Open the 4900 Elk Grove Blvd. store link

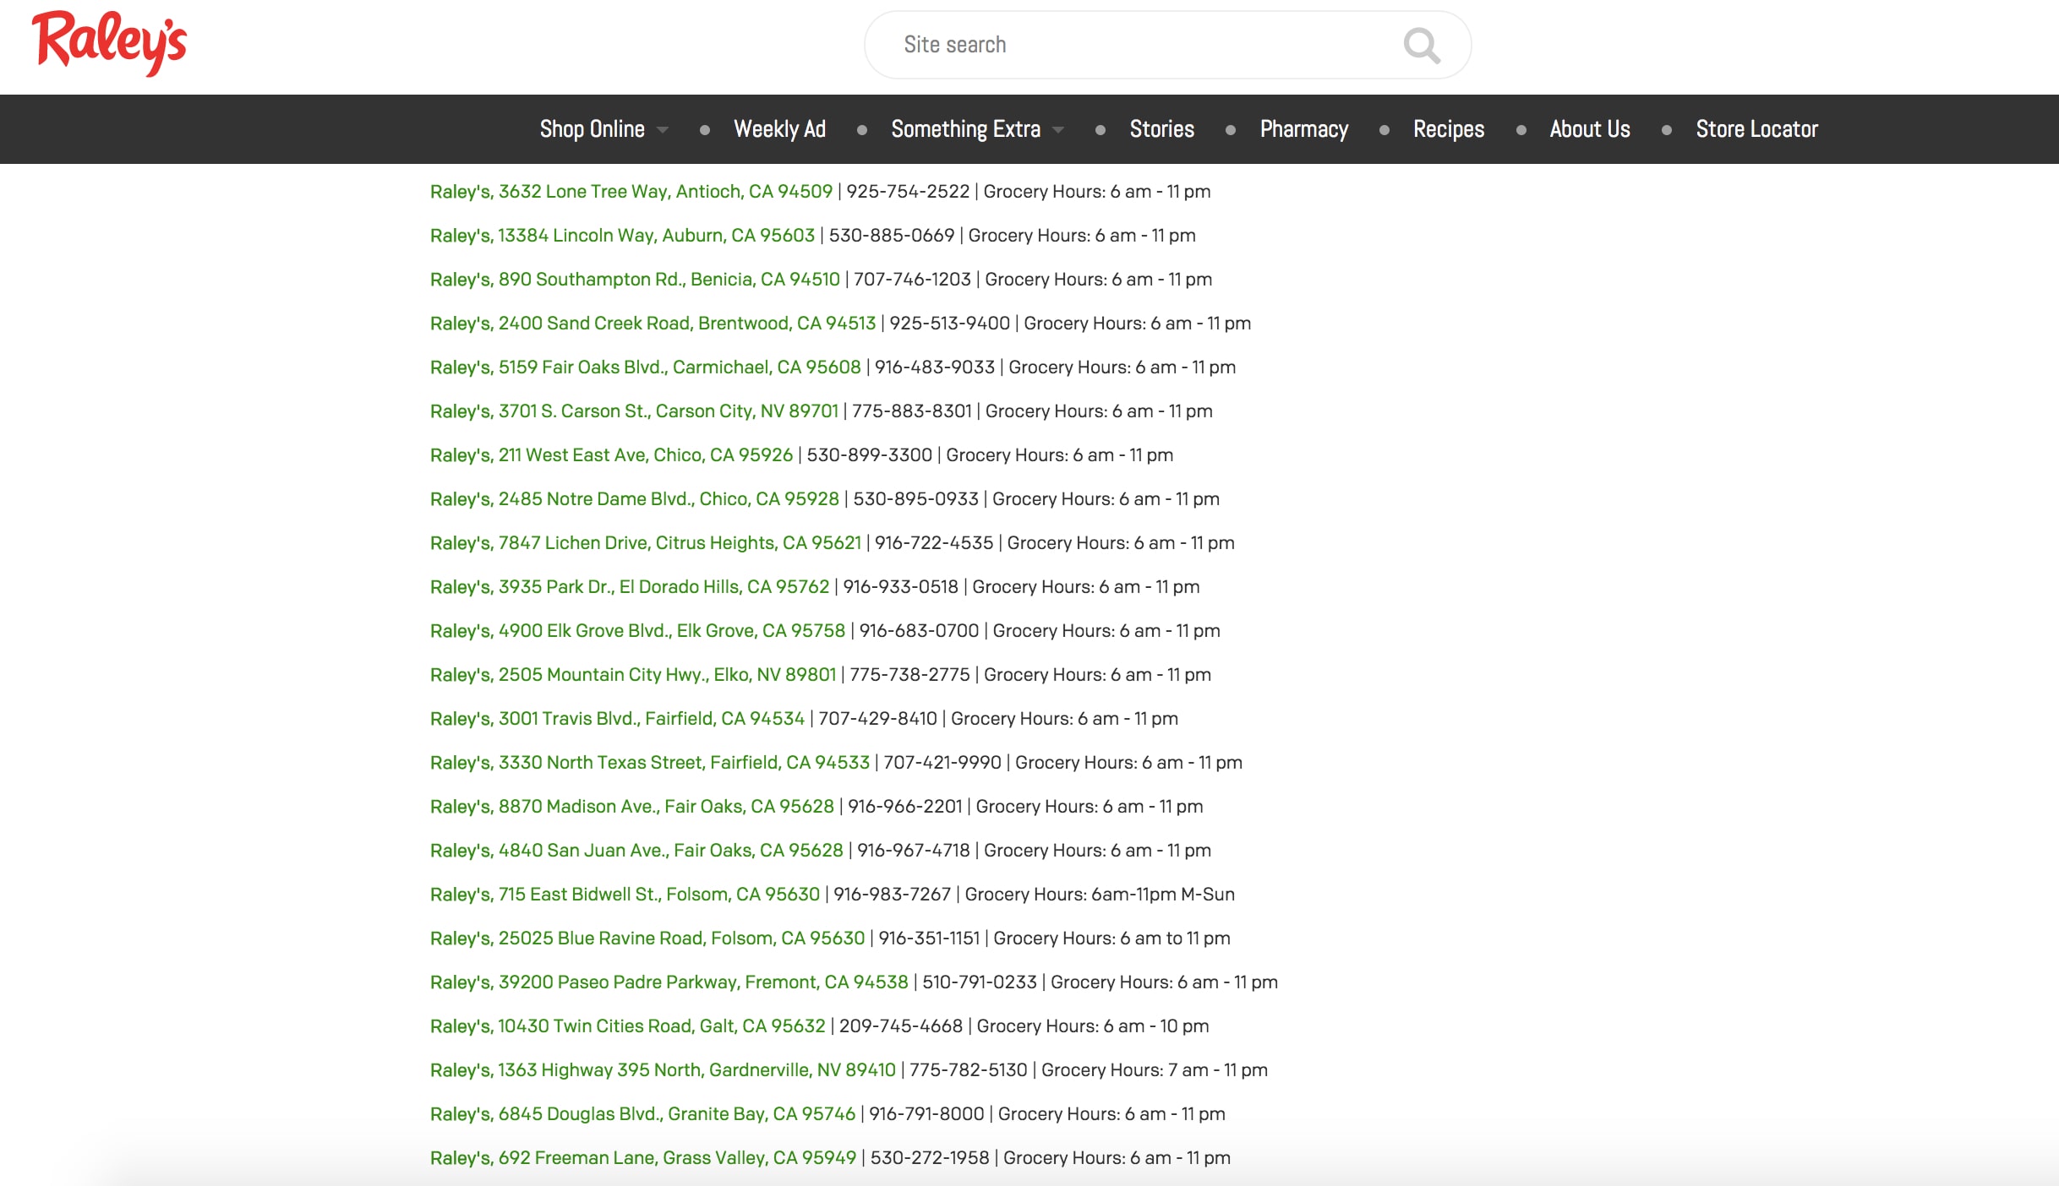[x=637, y=631]
